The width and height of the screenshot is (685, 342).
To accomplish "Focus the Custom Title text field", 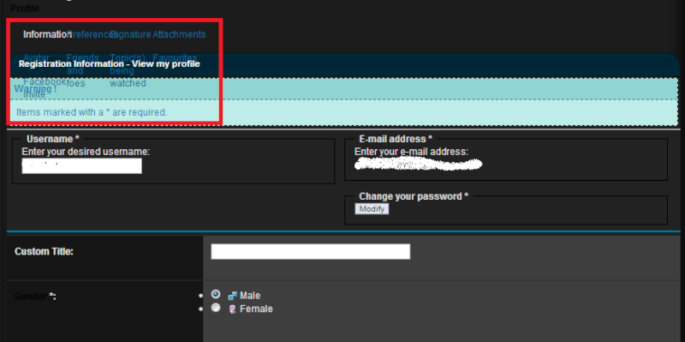I will point(310,251).
